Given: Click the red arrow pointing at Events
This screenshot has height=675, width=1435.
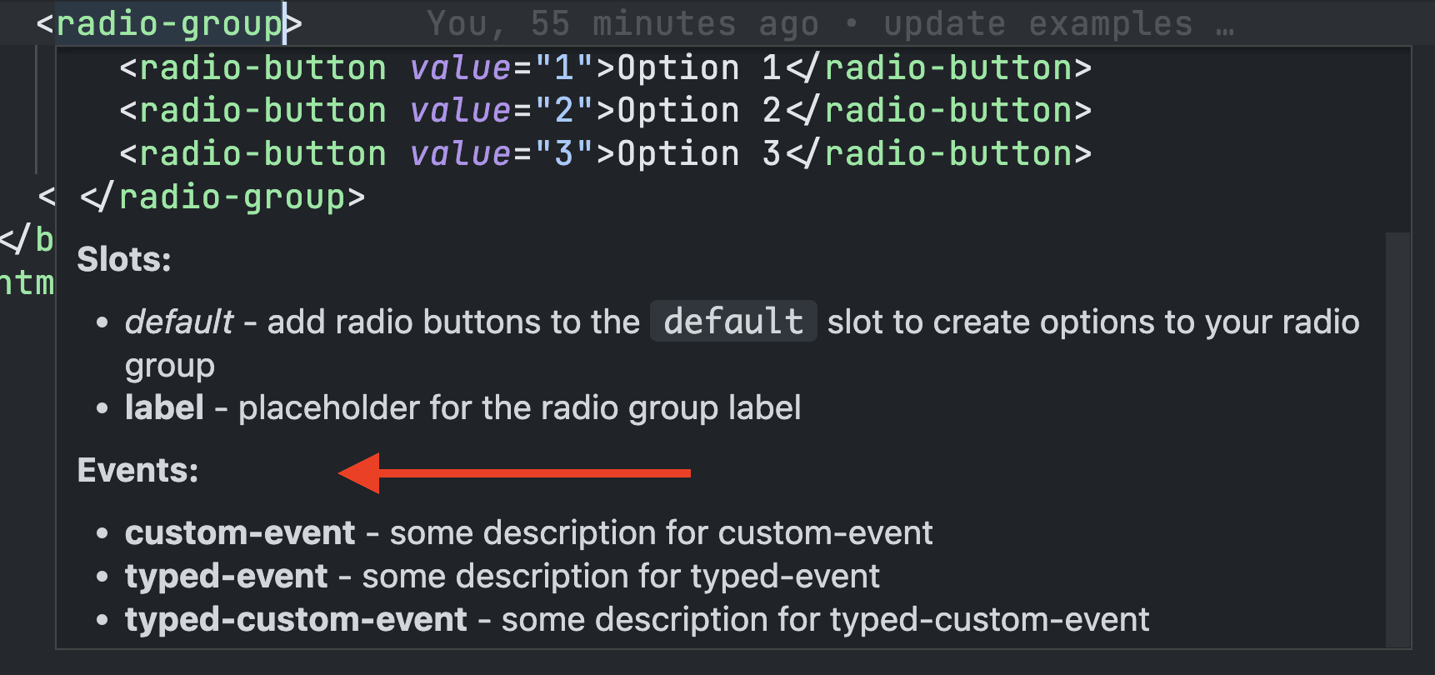Looking at the screenshot, I should (x=517, y=472).
